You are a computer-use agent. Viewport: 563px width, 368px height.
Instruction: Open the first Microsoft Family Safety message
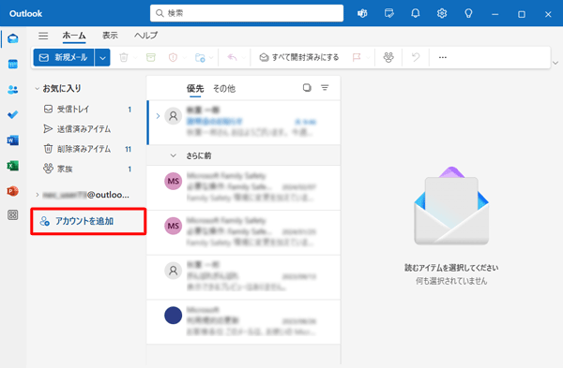click(243, 187)
